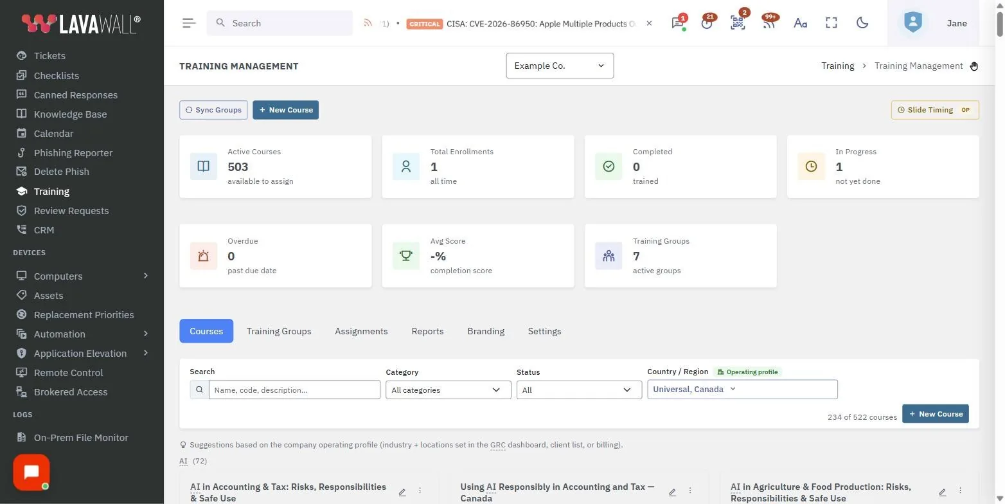Open the Status All dropdown

pos(579,390)
